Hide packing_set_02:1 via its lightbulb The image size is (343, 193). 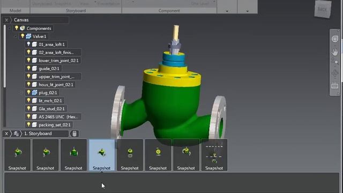click(28, 124)
